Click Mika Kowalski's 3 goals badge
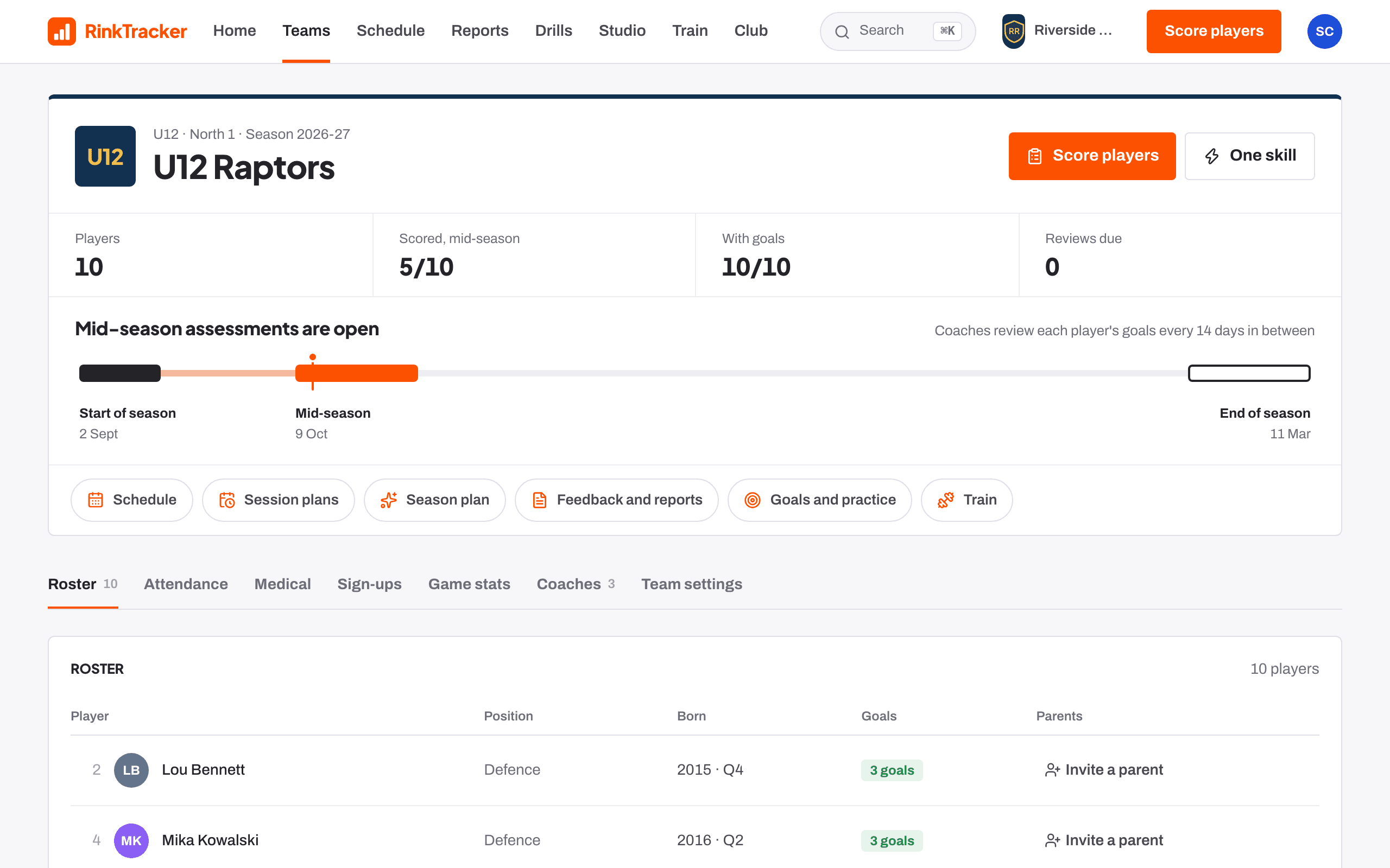The image size is (1390, 868). [x=892, y=841]
